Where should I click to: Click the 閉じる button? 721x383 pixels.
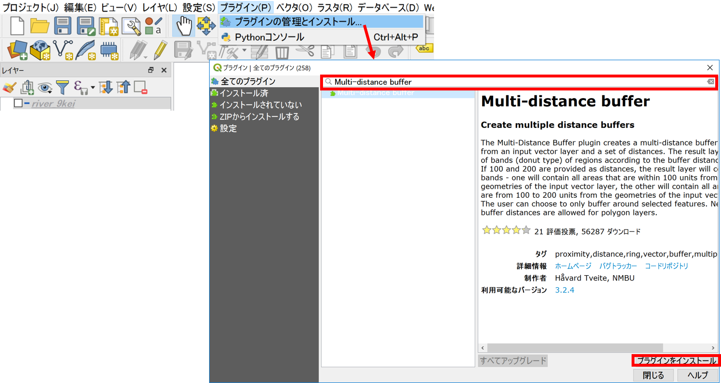(x=653, y=375)
